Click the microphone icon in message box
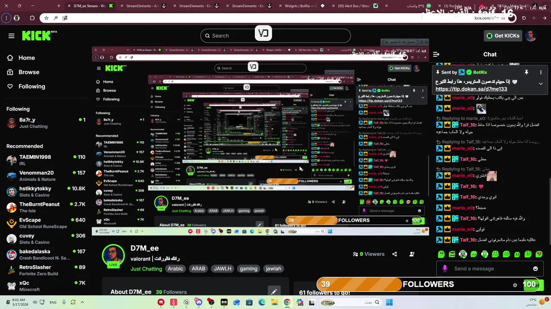 445,269
